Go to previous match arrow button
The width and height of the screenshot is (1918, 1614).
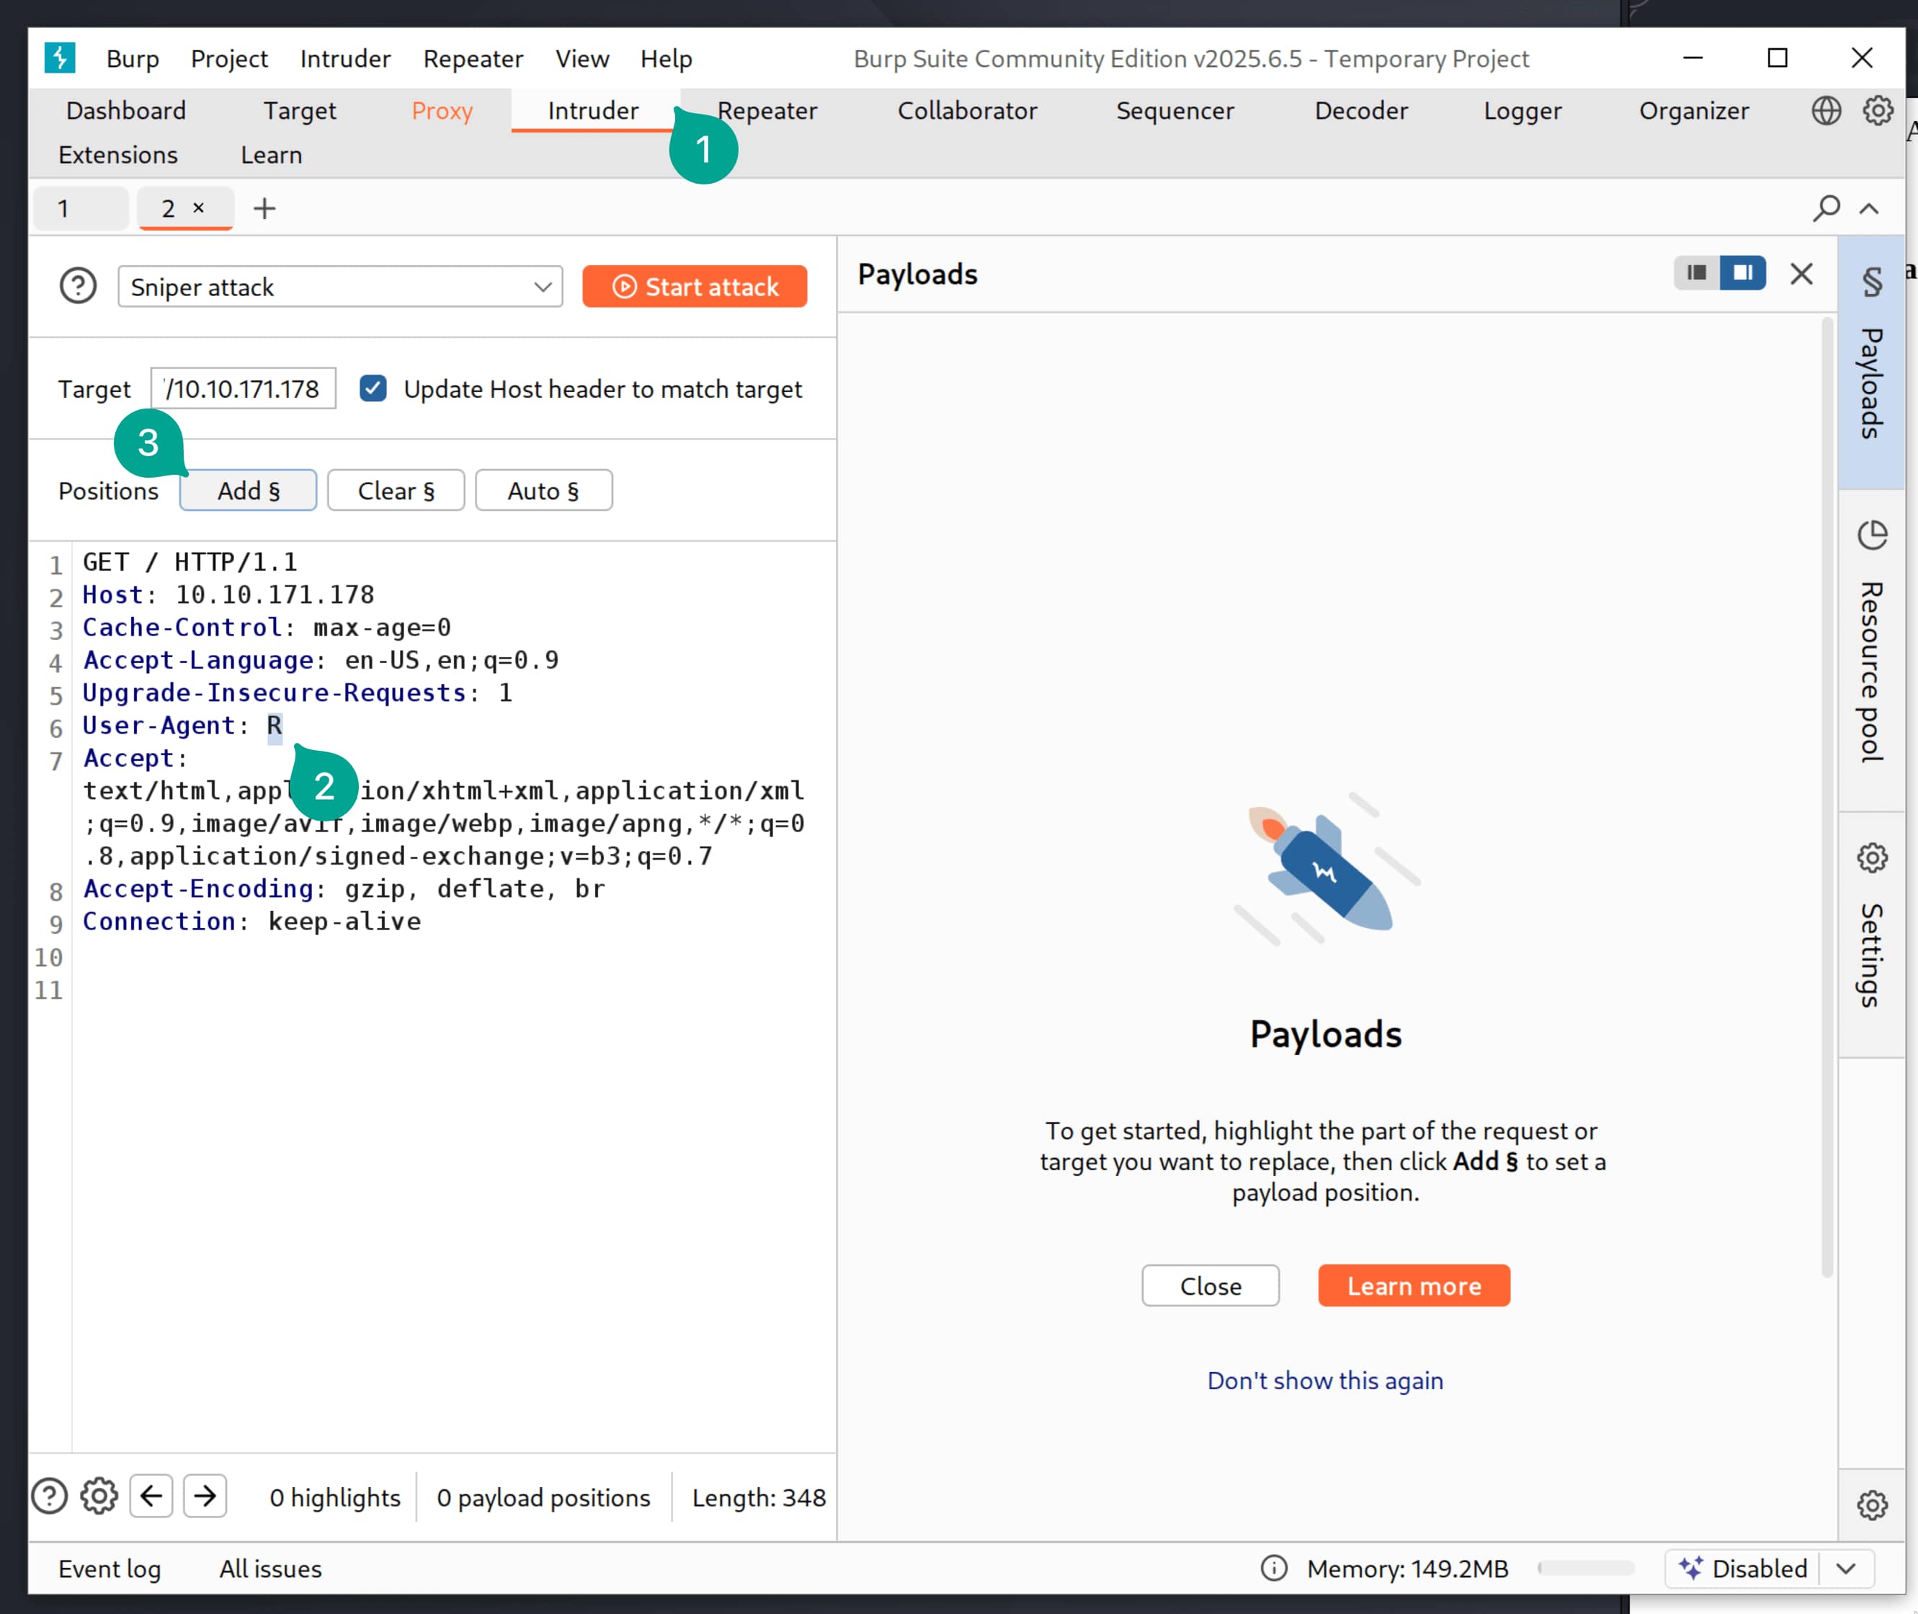point(151,1497)
